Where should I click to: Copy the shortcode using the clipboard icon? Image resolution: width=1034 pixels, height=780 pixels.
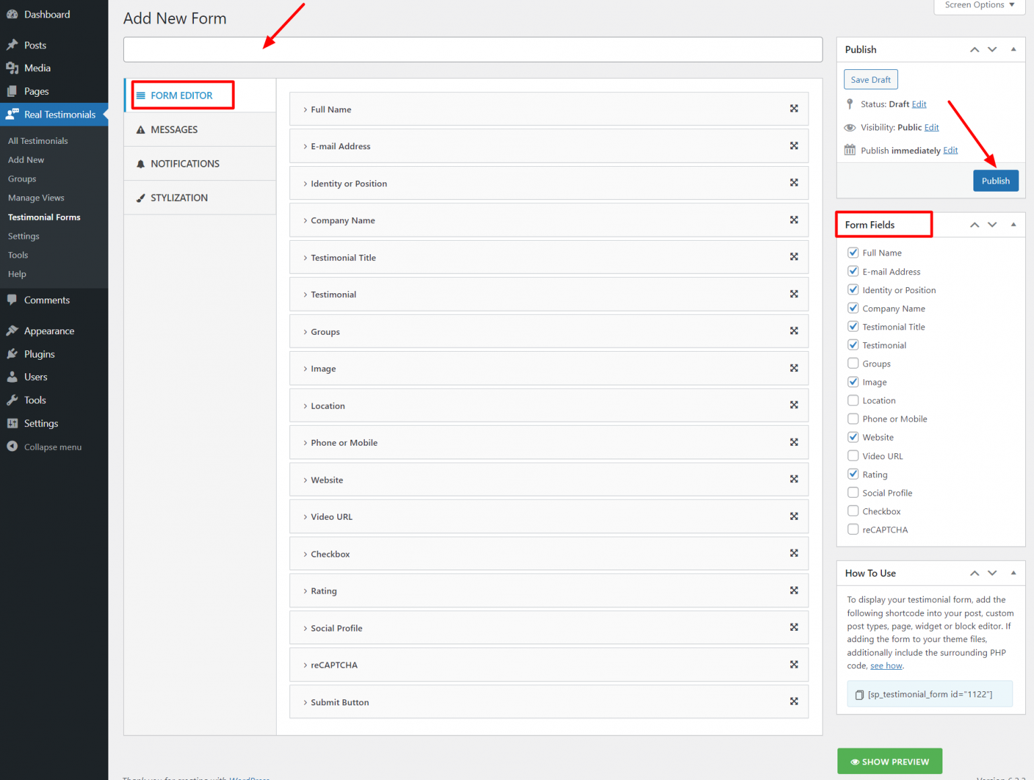click(859, 694)
